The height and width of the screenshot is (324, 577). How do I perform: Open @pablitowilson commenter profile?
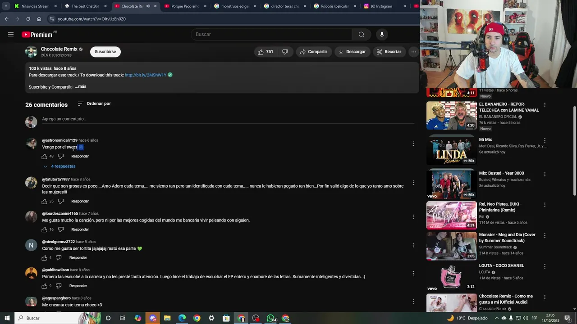click(x=55, y=270)
